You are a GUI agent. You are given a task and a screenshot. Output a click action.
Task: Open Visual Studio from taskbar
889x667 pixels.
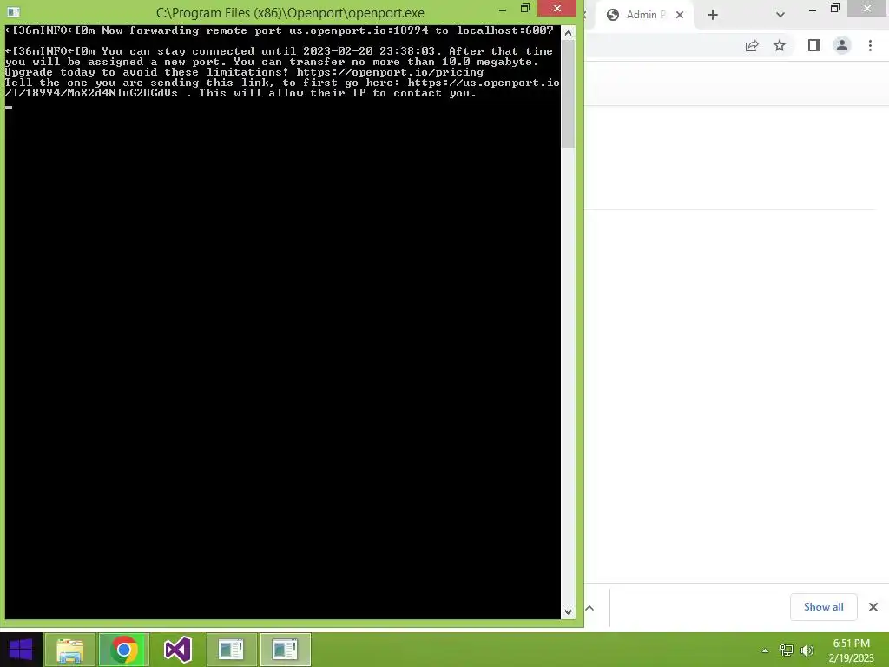coord(177,650)
